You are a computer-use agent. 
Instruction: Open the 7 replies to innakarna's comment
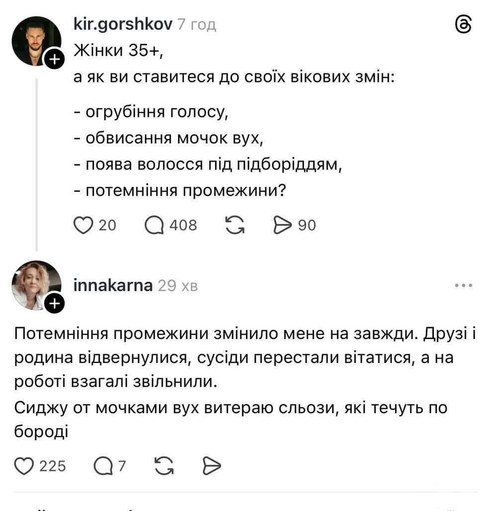102,466
